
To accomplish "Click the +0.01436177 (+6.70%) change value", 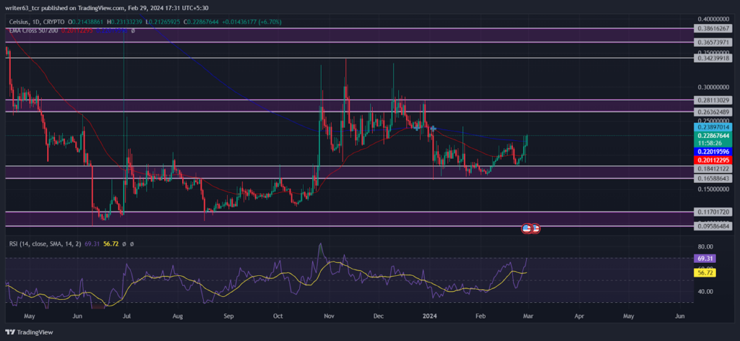I will click(x=251, y=22).
